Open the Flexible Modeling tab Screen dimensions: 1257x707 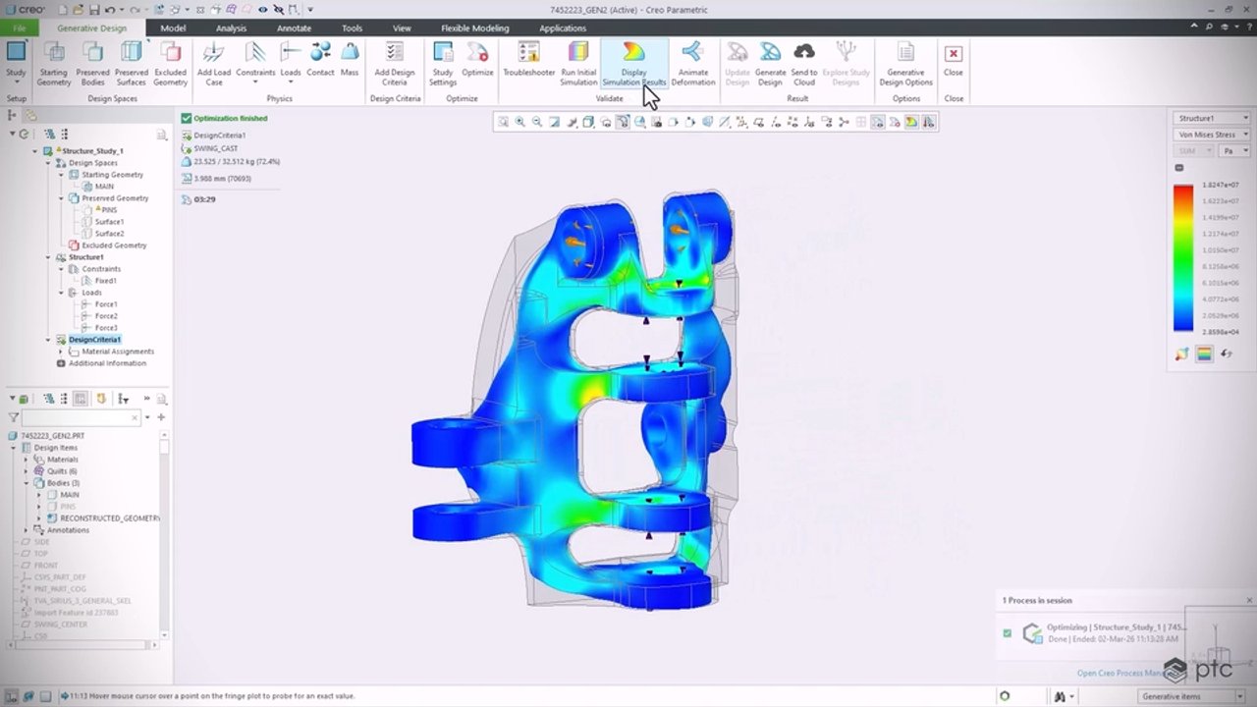pyautogui.click(x=475, y=27)
